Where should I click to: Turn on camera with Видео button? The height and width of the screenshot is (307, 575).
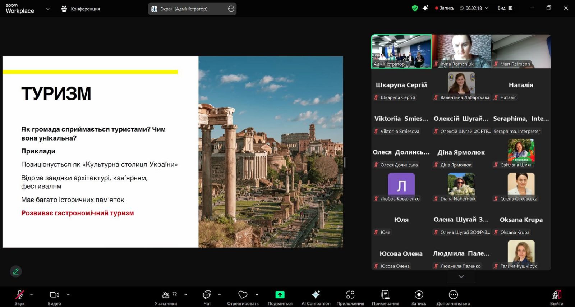point(54,295)
